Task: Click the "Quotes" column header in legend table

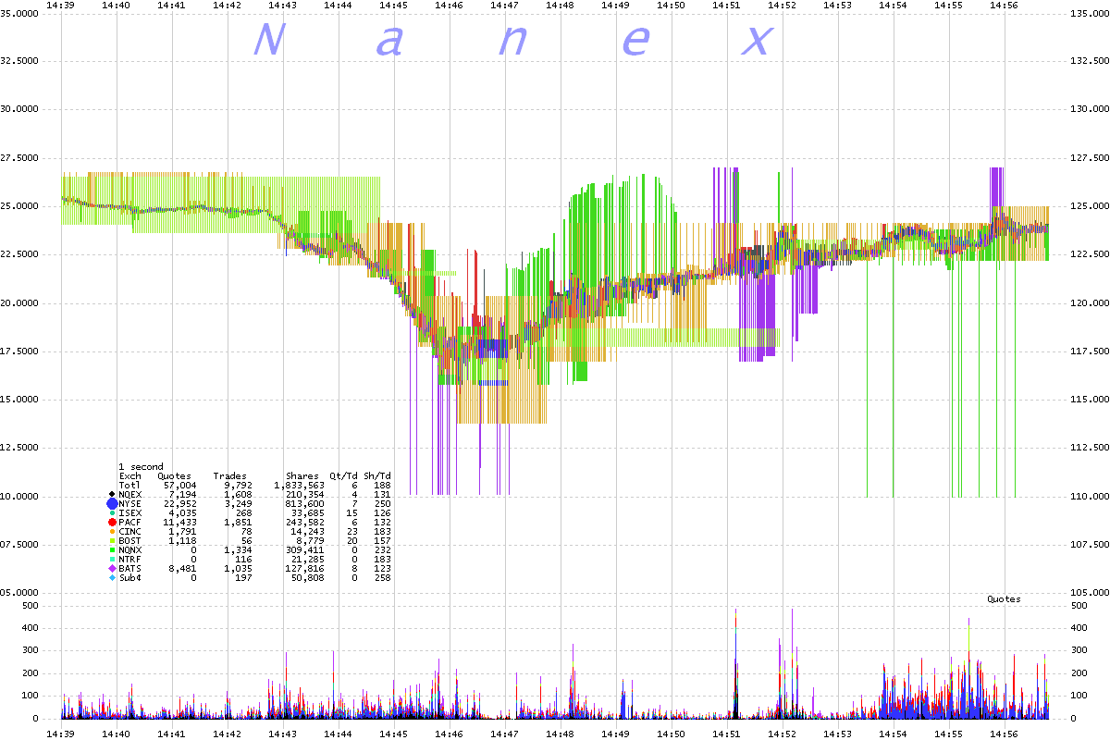Action: [175, 475]
